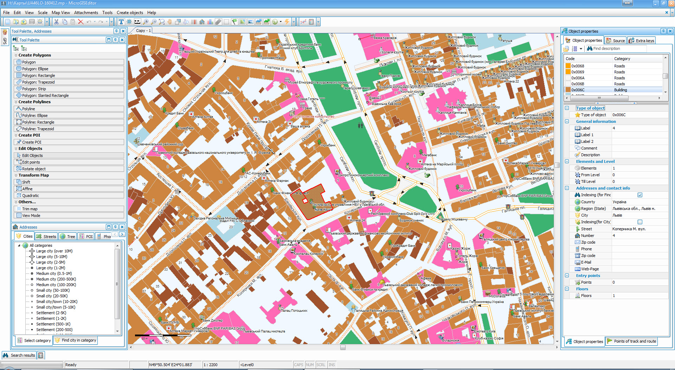Click the Find city in category button

point(75,340)
